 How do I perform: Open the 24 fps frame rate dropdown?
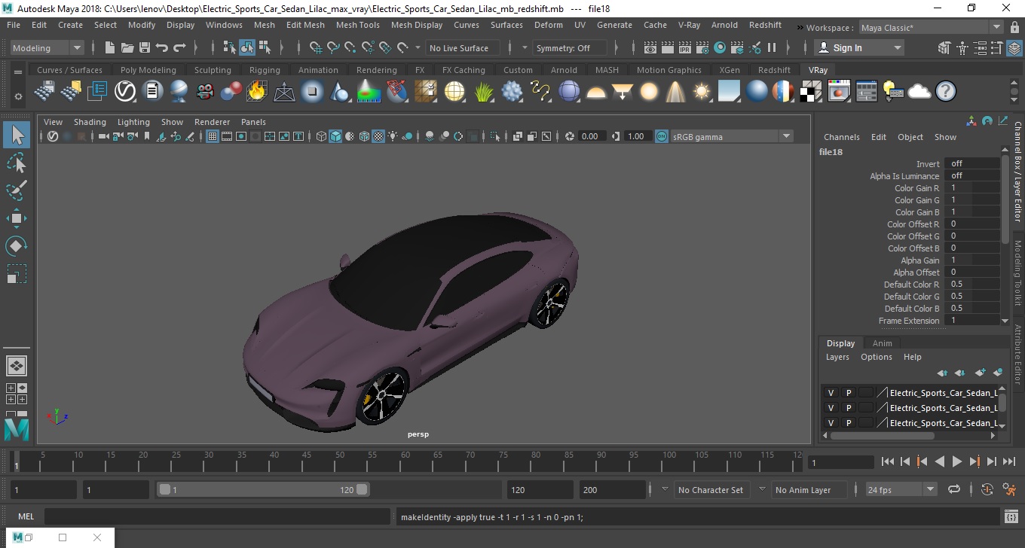tap(901, 489)
